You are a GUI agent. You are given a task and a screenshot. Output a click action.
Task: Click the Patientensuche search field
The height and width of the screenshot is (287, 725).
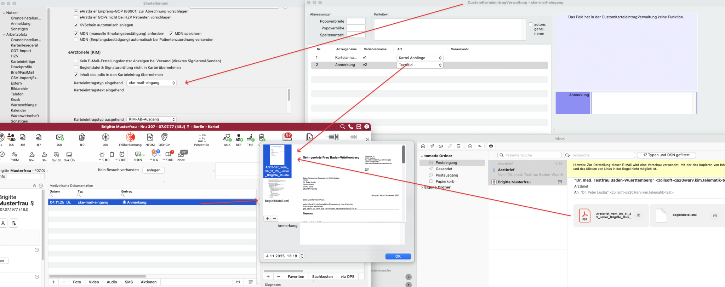(x=529, y=155)
